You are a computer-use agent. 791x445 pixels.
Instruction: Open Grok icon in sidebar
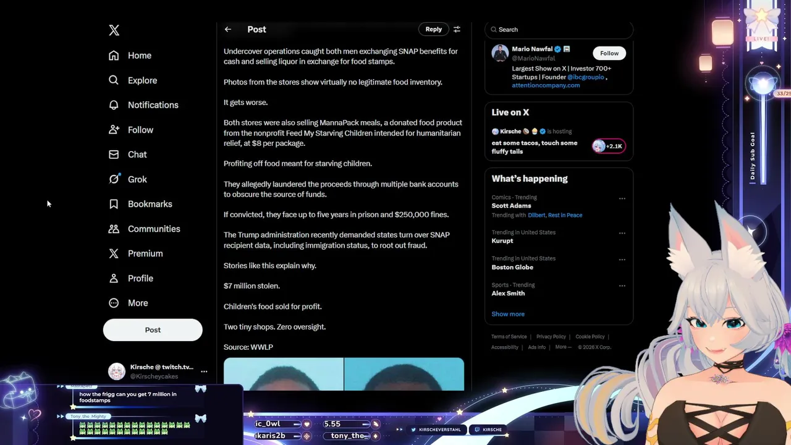tap(114, 179)
